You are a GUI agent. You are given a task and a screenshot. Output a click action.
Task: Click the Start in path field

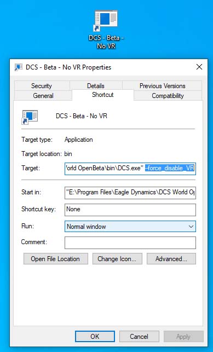130,193
